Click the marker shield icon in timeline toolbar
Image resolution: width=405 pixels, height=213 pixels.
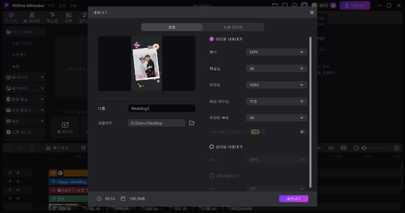[83, 148]
